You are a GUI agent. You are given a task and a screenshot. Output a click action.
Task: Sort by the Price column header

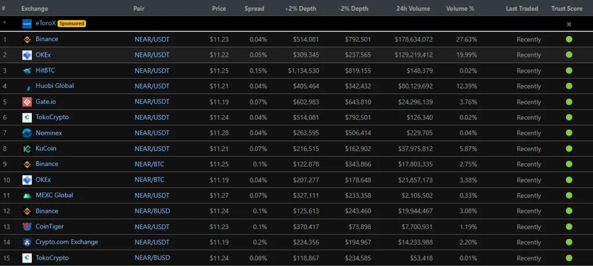point(219,8)
